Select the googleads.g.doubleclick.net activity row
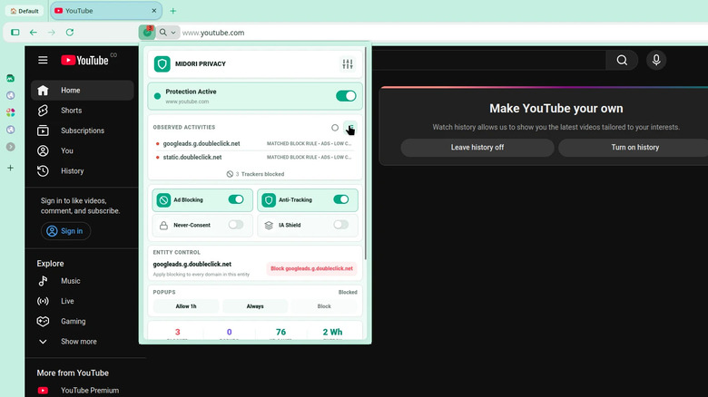 pos(255,143)
